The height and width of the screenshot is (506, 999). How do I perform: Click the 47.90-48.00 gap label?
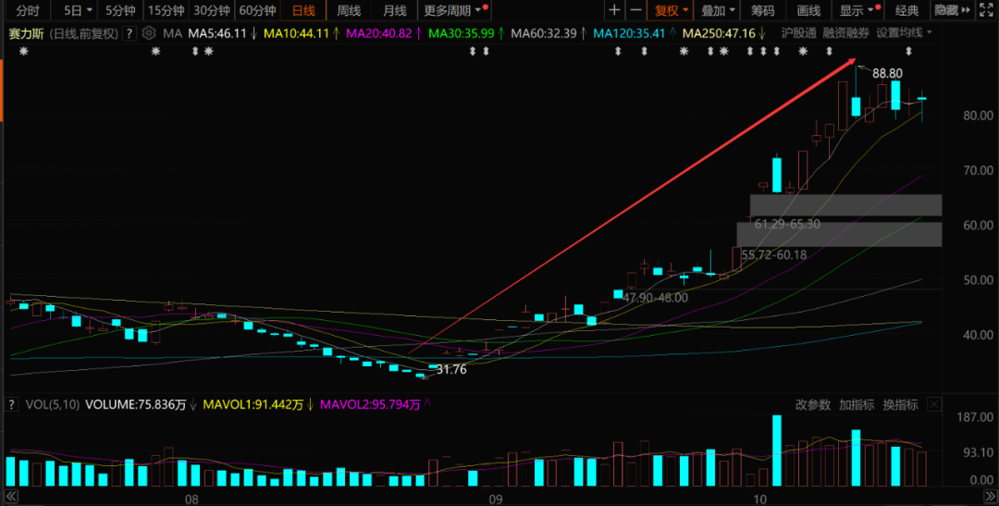pos(655,298)
